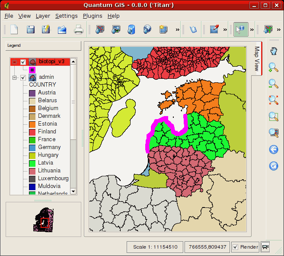Open the Layer menu
Screen dimensions: 284x256
click(x=43, y=16)
